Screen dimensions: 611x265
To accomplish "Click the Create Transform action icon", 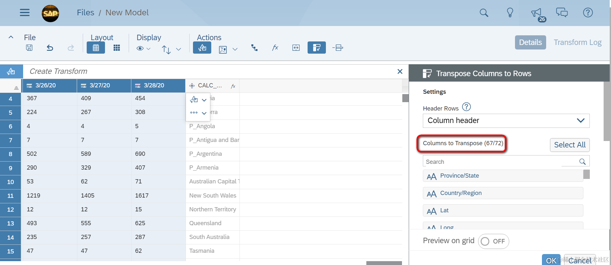I will coord(202,48).
